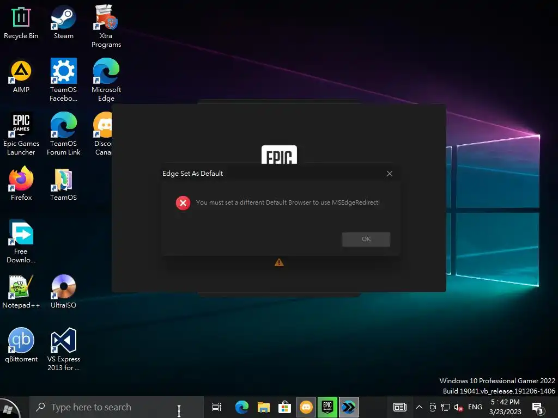
Task: Click the muted volume tray icon
Action: (458, 407)
